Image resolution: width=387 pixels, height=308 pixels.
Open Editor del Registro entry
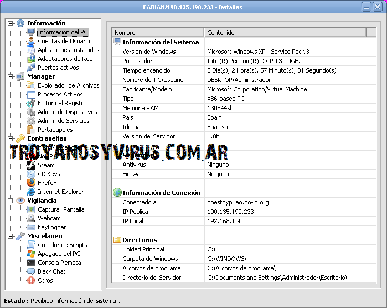62,103
